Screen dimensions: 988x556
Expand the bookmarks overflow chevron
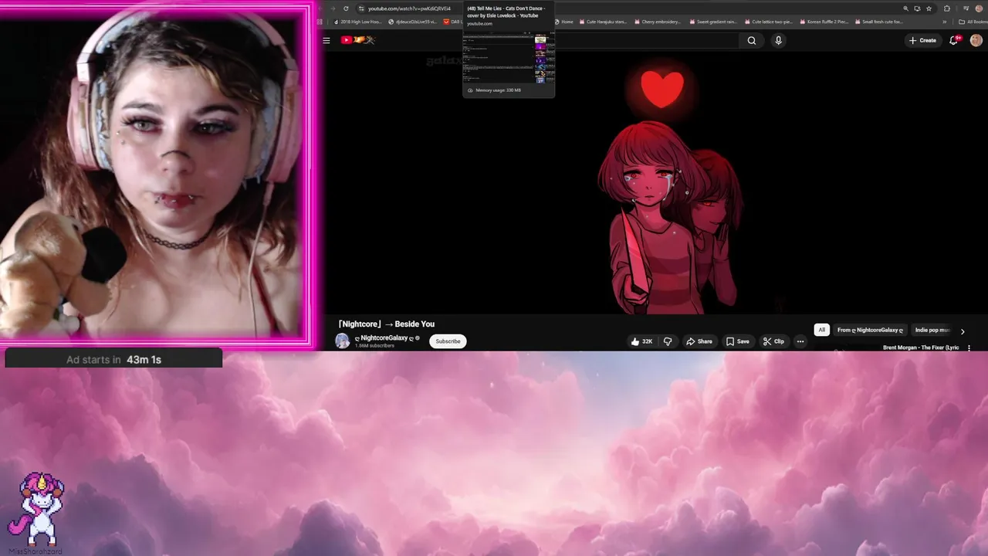click(x=945, y=22)
